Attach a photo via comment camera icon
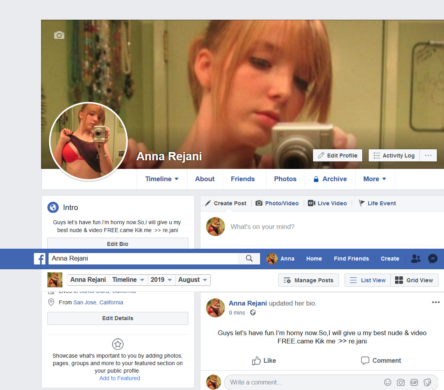Screen dimensions: 444x390 coord(401,382)
